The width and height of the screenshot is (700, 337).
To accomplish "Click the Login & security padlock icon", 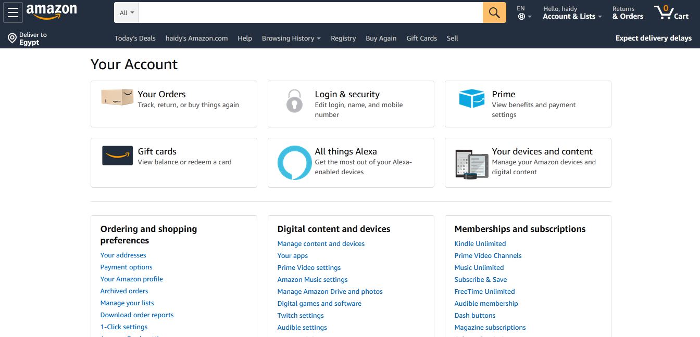I will pos(294,101).
